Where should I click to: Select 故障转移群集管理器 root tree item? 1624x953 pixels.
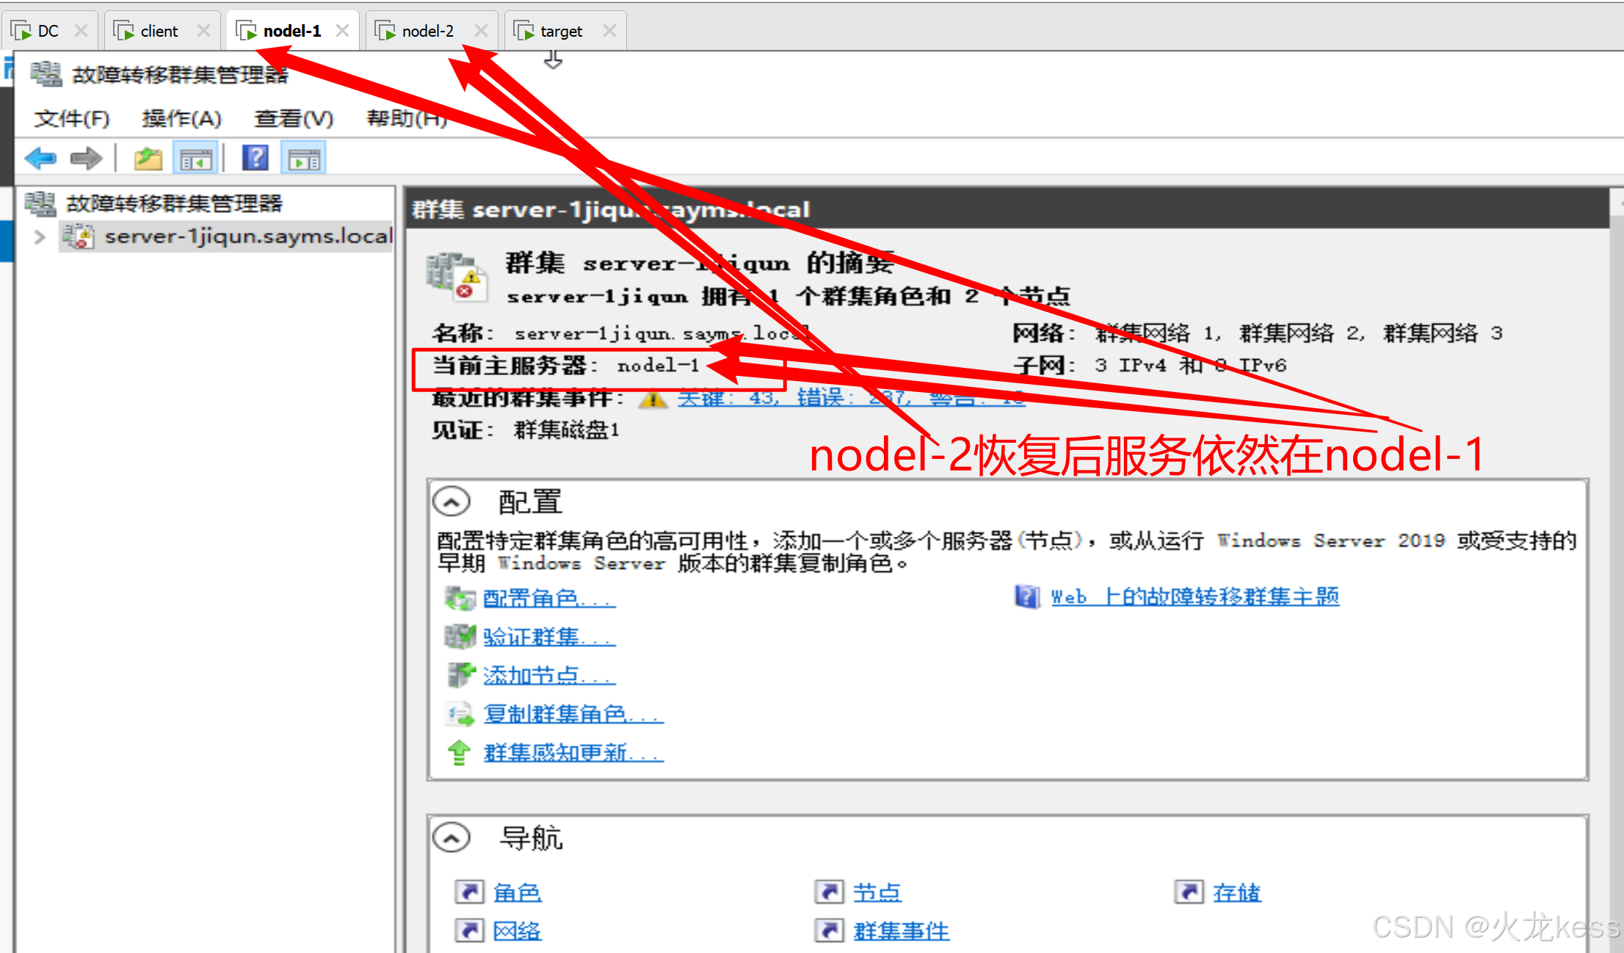click(x=173, y=203)
